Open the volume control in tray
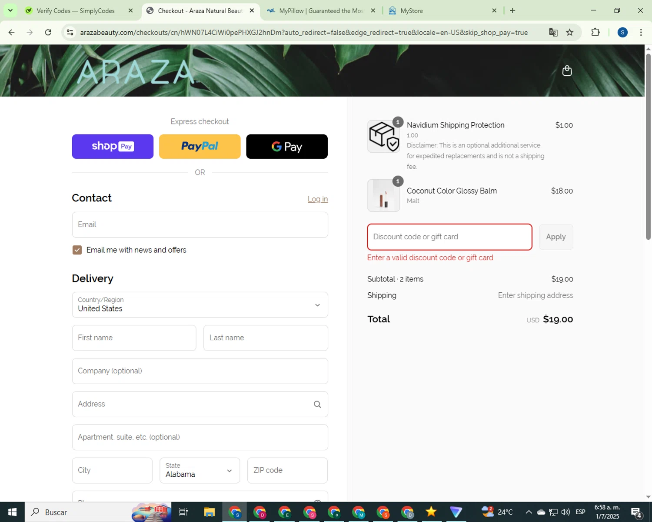 pos(566,512)
